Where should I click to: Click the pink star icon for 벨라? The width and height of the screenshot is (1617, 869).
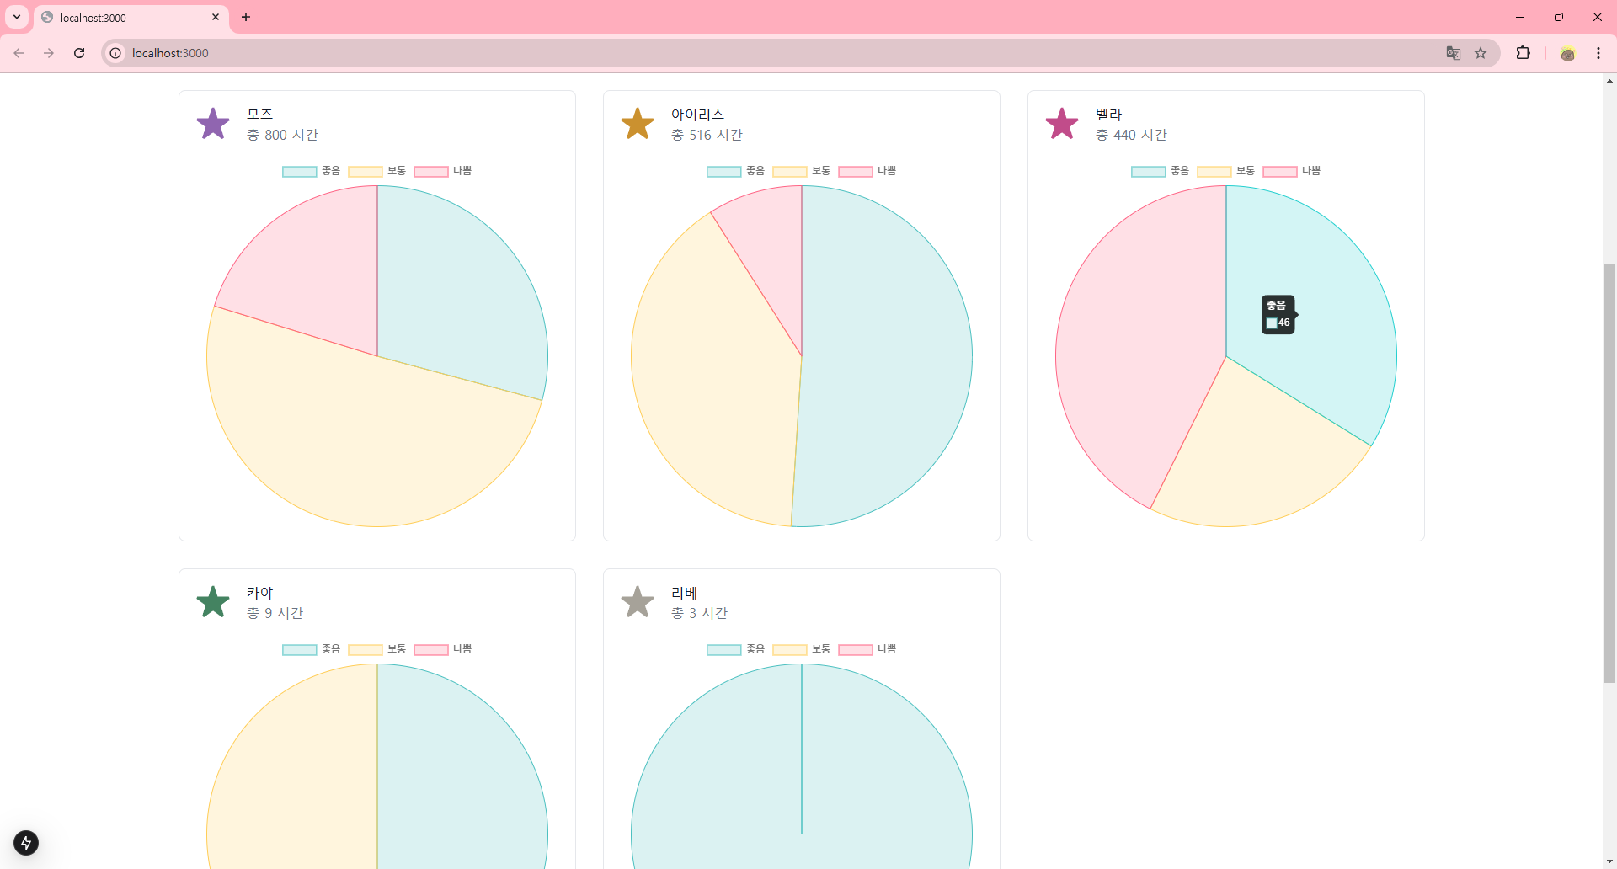coord(1062,124)
